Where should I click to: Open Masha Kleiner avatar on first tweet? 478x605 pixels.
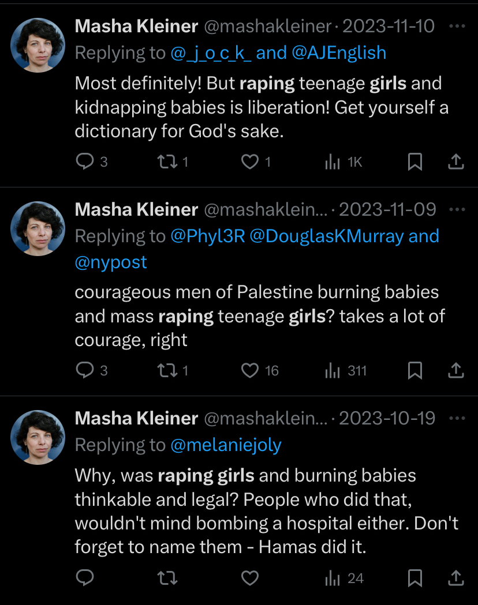pos(38,45)
